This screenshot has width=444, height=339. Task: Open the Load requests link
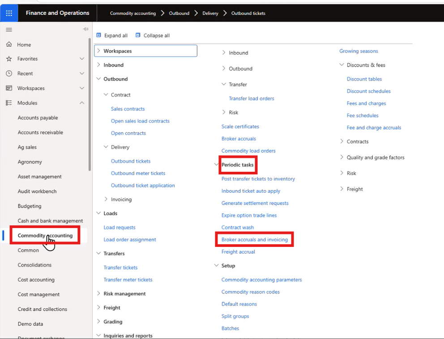pos(119,228)
